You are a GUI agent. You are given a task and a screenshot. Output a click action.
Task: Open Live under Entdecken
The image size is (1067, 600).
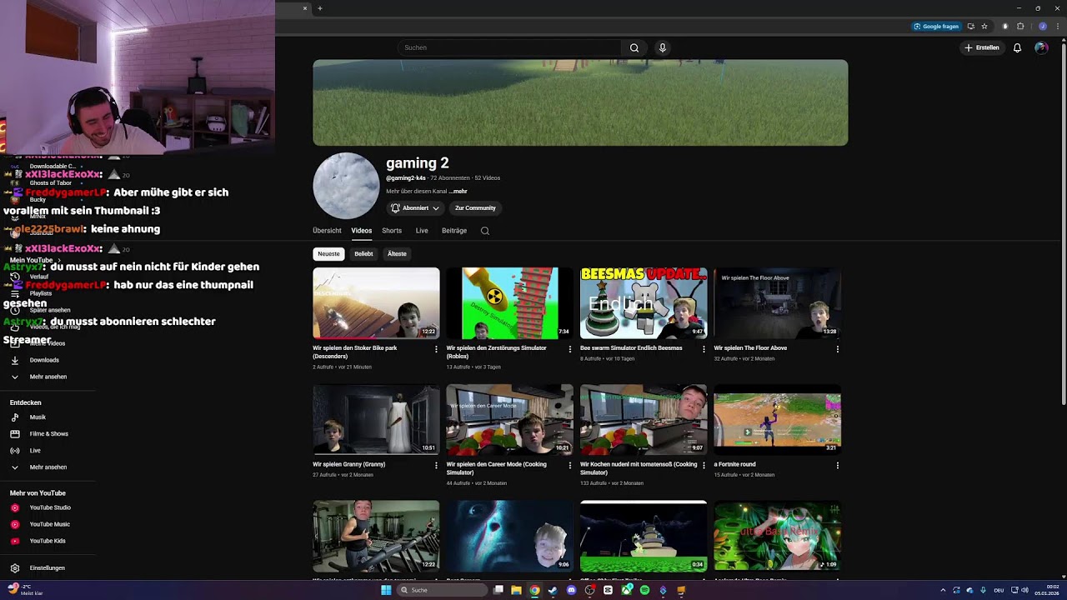tap(33, 450)
